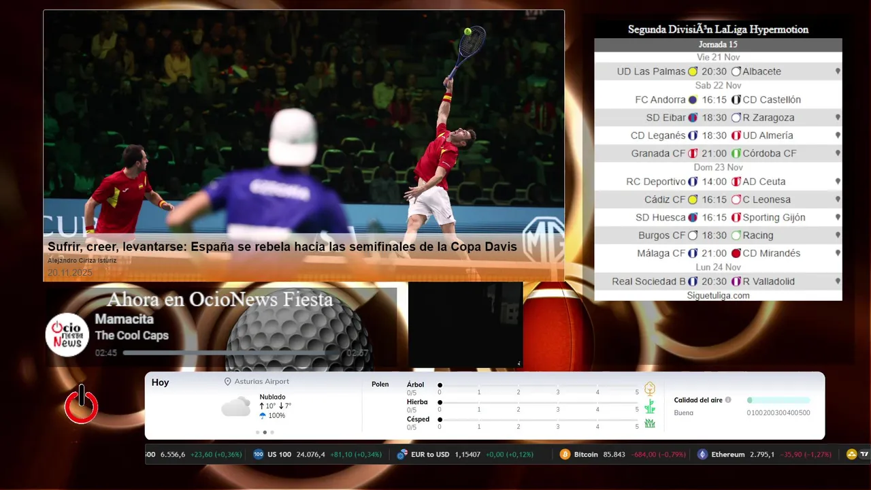This screenshot has height=490, width=871.
Task: Click the article date 20.11.2025
Action: click(x=70, y=273)
